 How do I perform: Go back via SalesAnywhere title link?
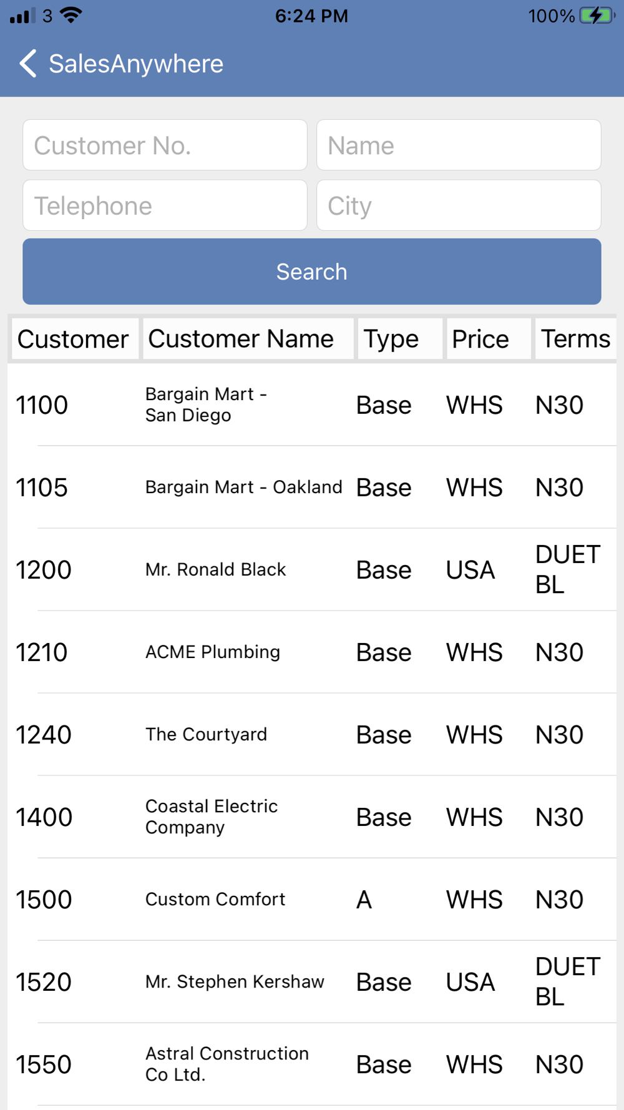tap(136, 64)
